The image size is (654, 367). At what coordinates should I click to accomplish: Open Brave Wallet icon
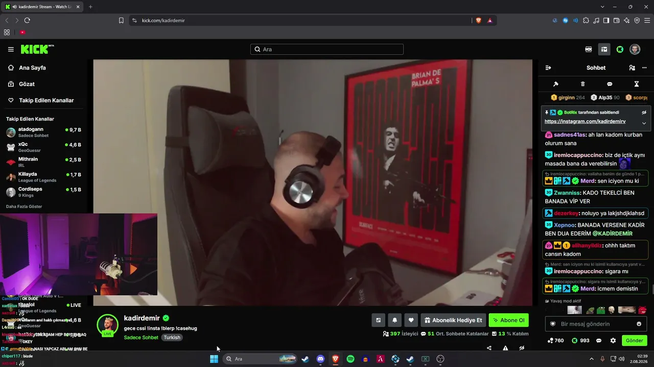tap(616, 20)
